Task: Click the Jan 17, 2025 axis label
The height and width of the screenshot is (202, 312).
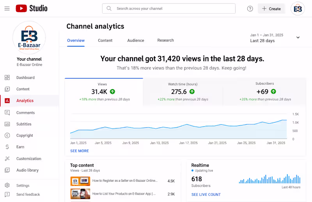Action: [x=188, y=143]
